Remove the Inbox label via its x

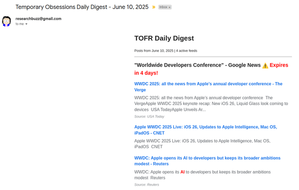(x=169, y=7)
